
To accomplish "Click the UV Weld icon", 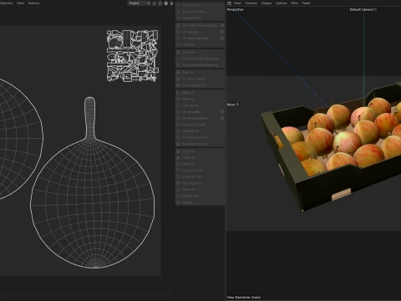I will tap(178, 44).
